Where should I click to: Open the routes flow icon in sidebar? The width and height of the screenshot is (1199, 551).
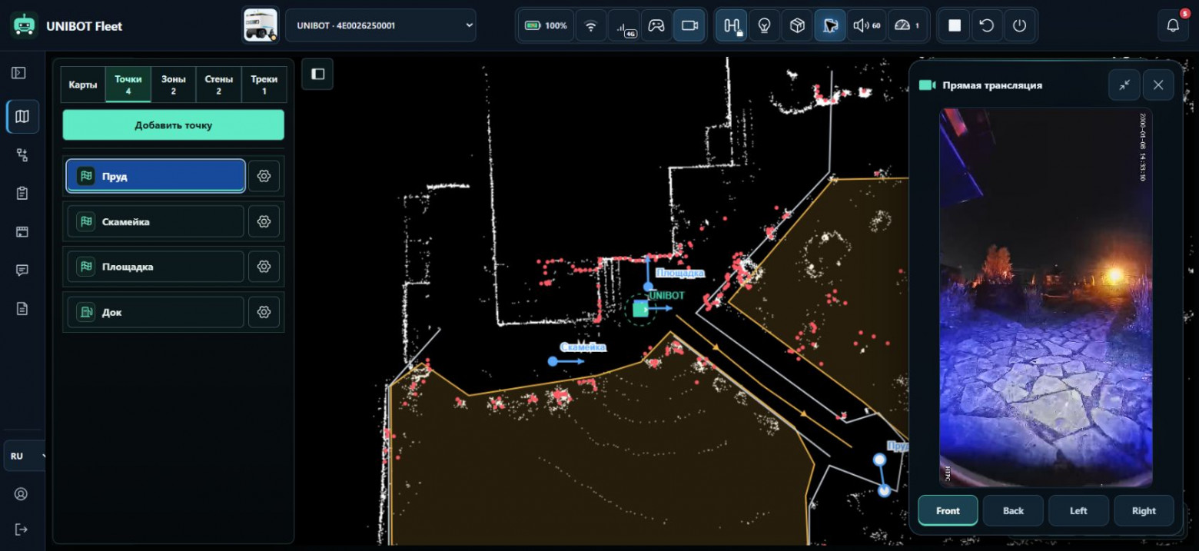pyautogui.click(x=22, y=155)
